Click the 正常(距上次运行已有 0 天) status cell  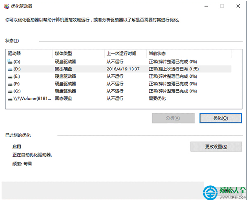coord(174,69)
